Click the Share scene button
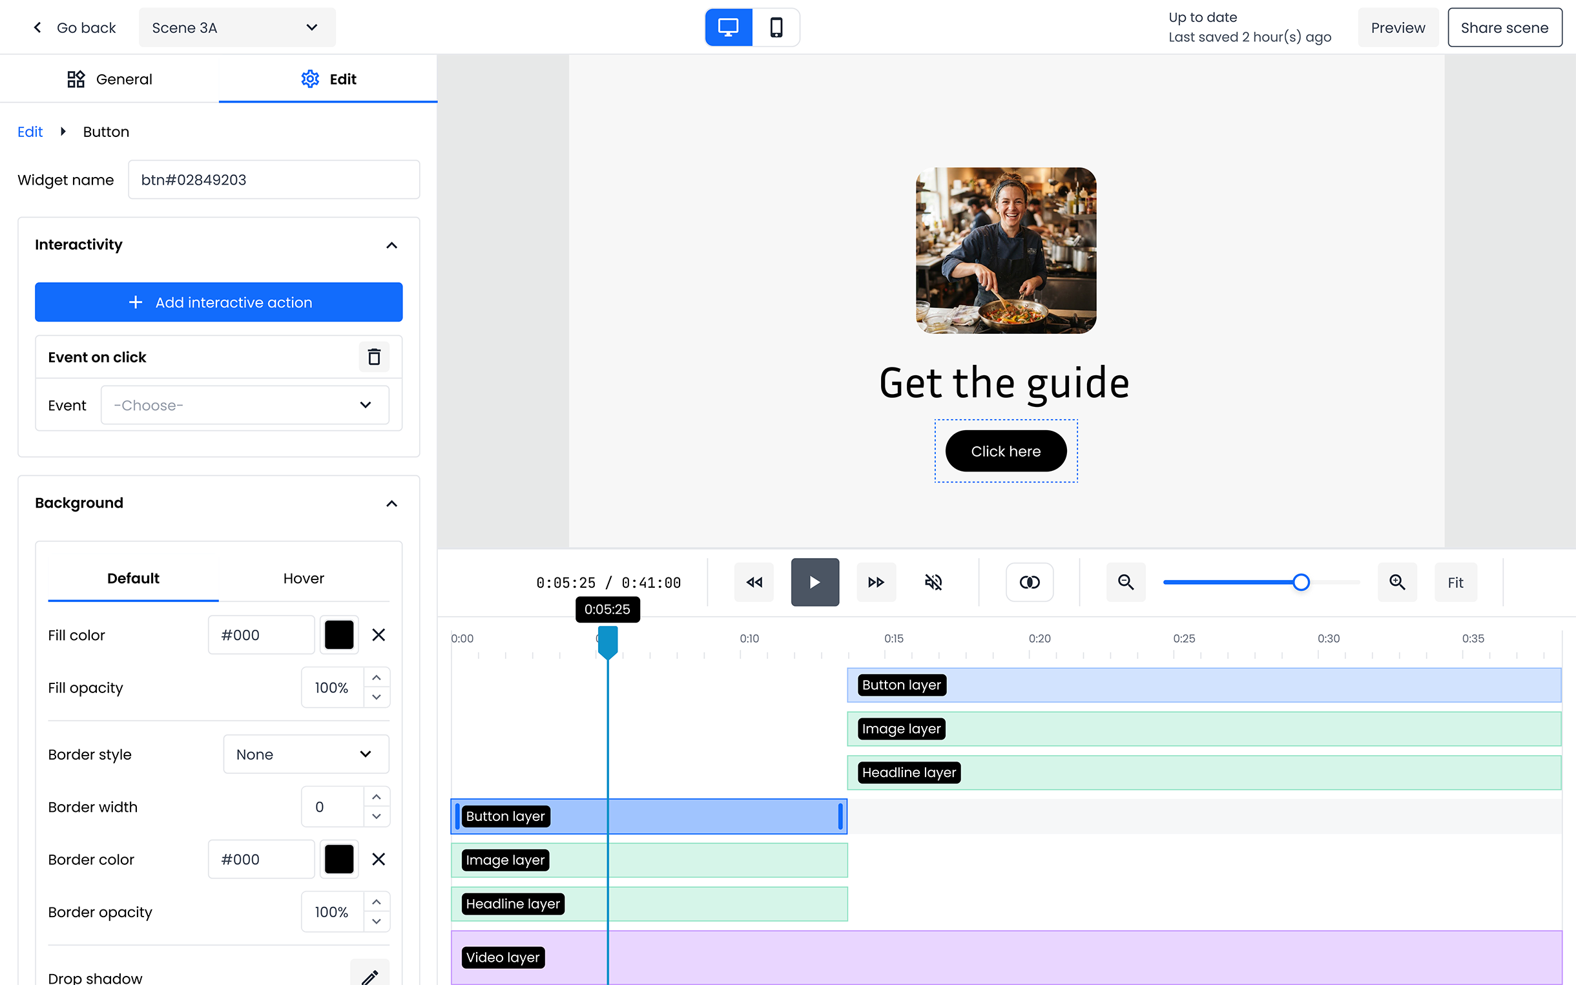 (1504, 27)
